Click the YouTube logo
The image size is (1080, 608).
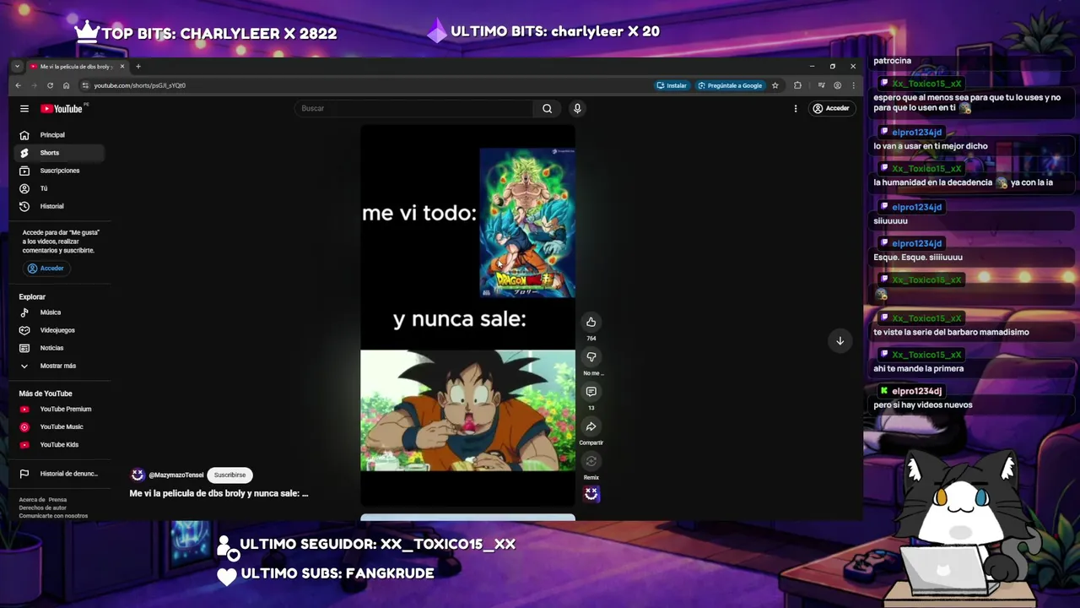pyautogui.click(x=62, y=109)
